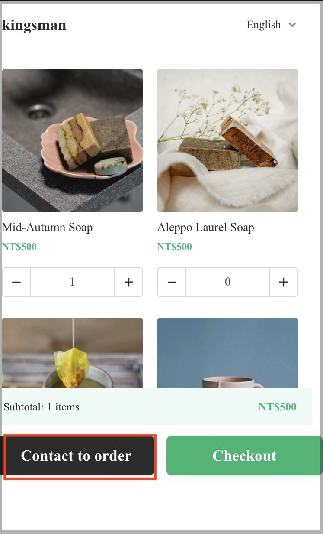Open the English language dropdown
This screenshot has height=534, width=323.
click(271, 25)
